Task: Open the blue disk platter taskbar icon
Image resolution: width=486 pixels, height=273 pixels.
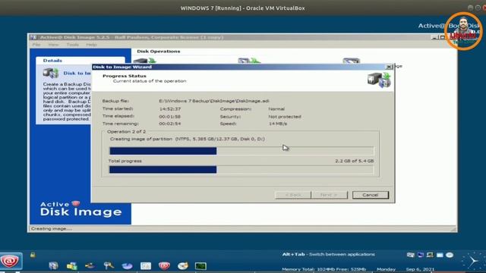Action: click(x=127, y=266)
